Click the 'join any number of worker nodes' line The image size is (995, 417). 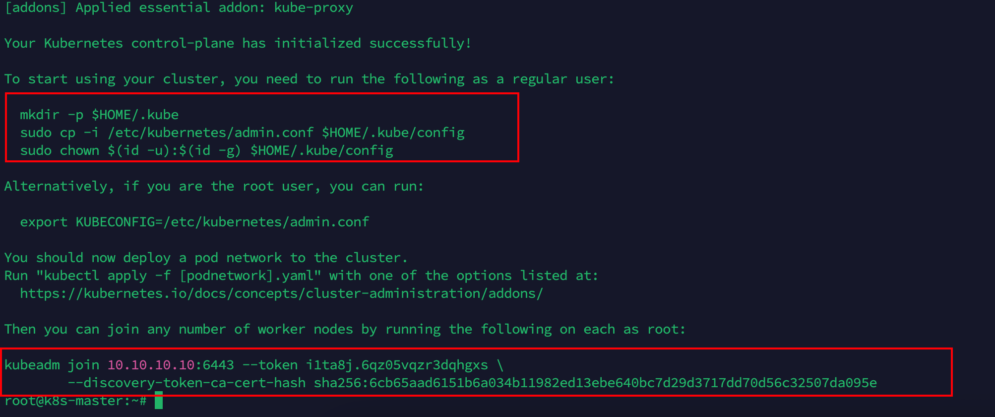[345, 329]
